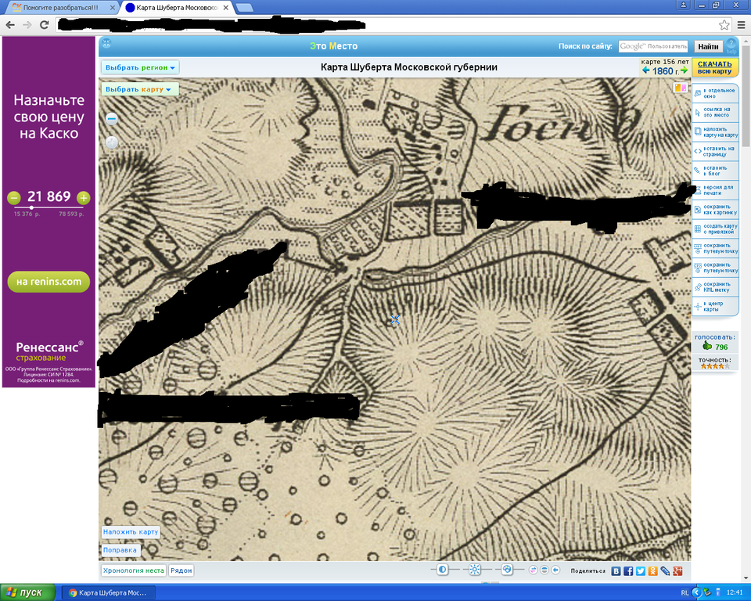
Task: Click the Google site search field
Action: click(x=653, y=47)
